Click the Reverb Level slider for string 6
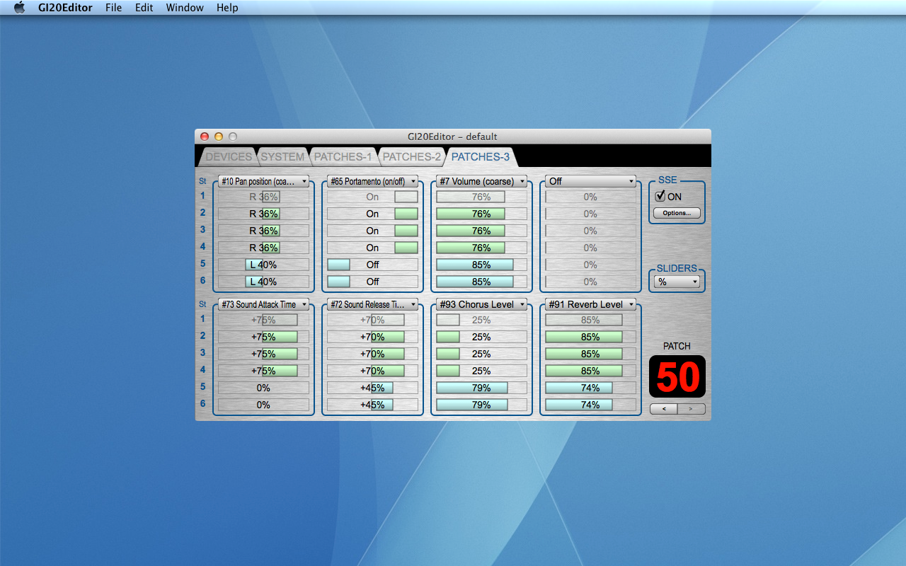 tap(590, 405)
